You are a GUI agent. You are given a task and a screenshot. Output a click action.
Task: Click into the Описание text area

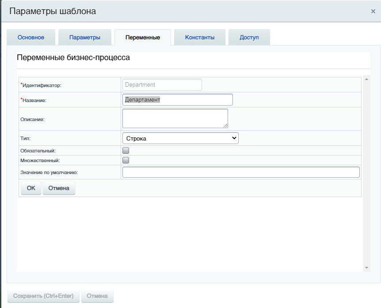tap(175, 118)
